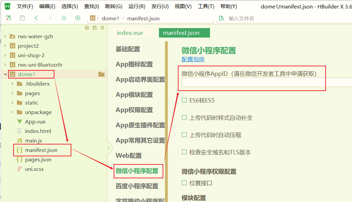Check 上传代码时样式自动补全
This screenshot has width=352, height=202.
(184, 117)
